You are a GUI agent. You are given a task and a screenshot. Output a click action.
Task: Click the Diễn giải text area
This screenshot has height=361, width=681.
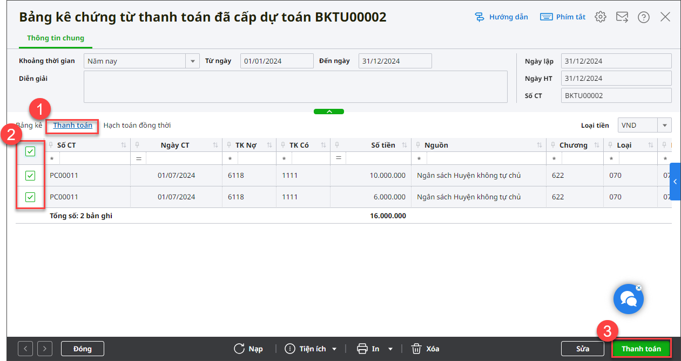click(295, 87)
